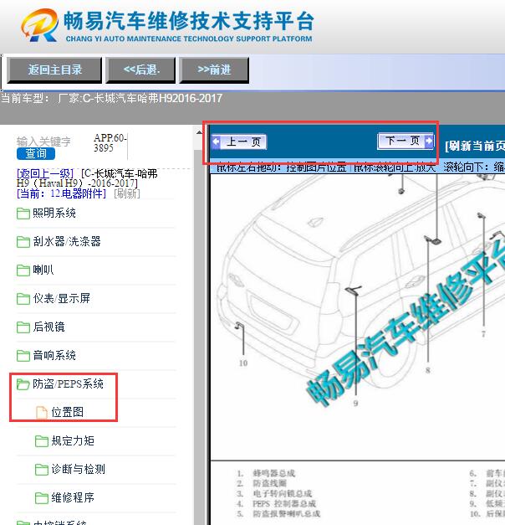Viewport: 505px width, 525px height.
Task: Go to next page with 下一页
Action: 406,141
